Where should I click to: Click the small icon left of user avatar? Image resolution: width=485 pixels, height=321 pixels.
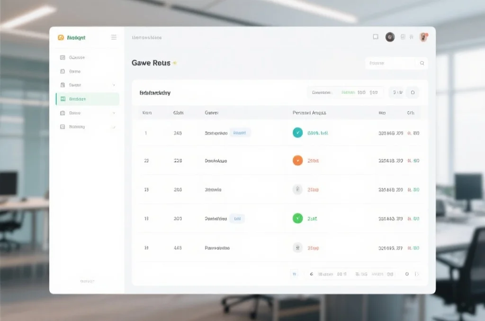412,37
